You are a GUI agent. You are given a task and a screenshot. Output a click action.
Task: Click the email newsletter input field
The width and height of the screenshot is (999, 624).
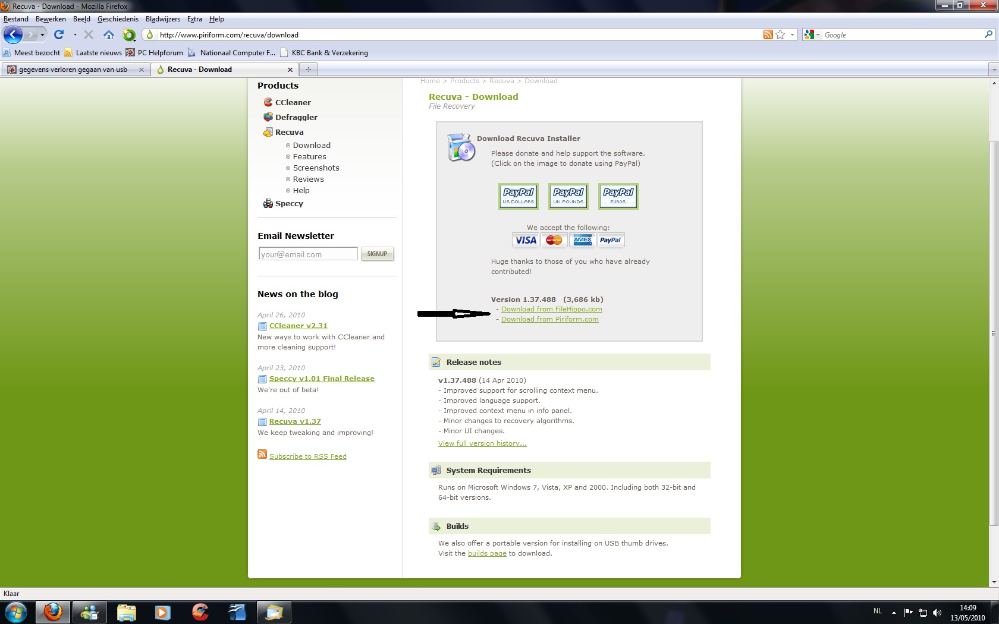coord(308,254)
